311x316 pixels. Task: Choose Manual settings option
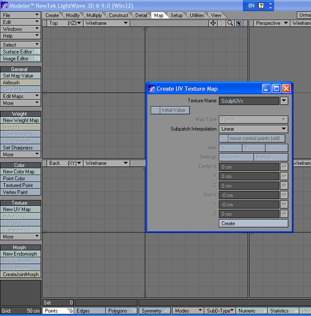(271, 157)
